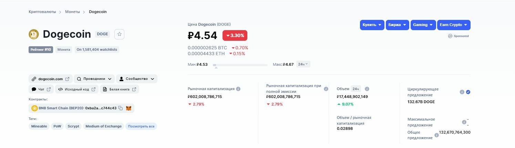Go to Монеты in the breadcrumb
The image size is (515, 148).
tap(72, 12)
